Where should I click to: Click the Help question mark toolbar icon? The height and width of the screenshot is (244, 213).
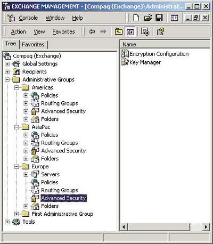[161, 32]
